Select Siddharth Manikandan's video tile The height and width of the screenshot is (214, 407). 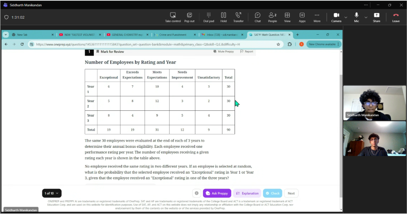tap(375, 103)
